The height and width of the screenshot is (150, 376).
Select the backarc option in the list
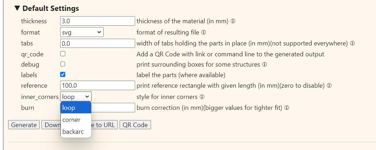[x=76, y=132]
